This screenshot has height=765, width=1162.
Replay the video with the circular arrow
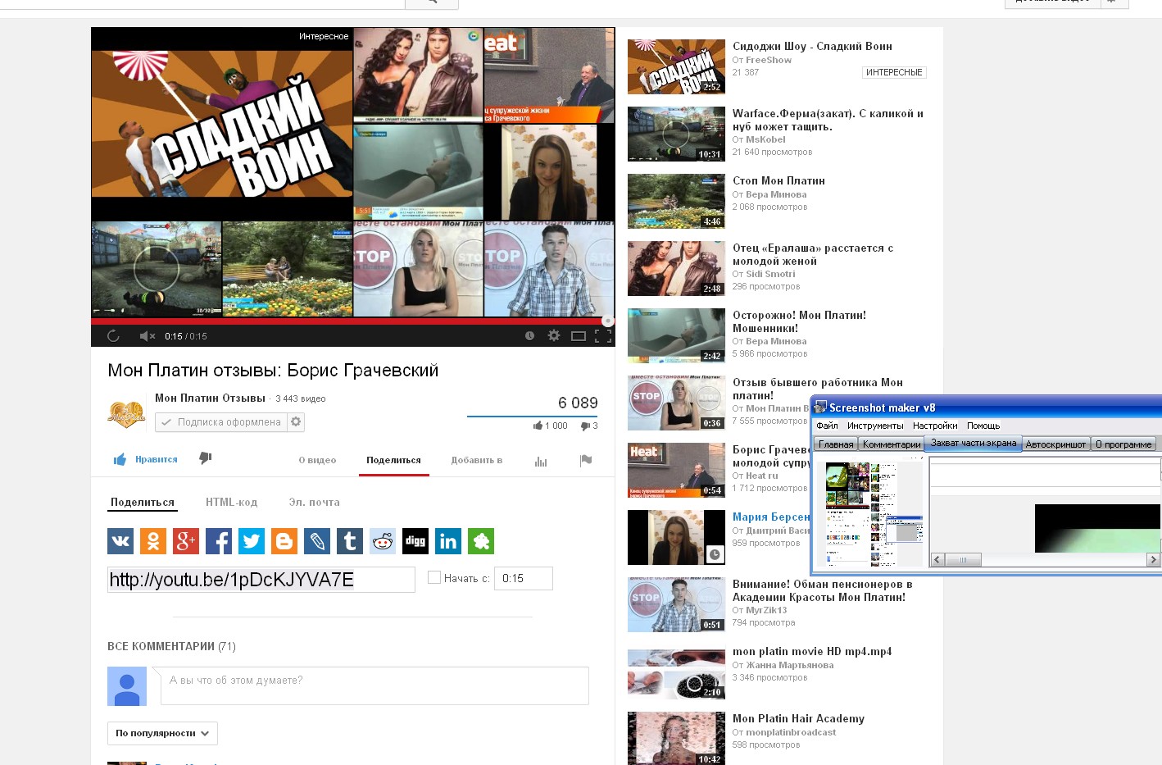pos(113,336)
